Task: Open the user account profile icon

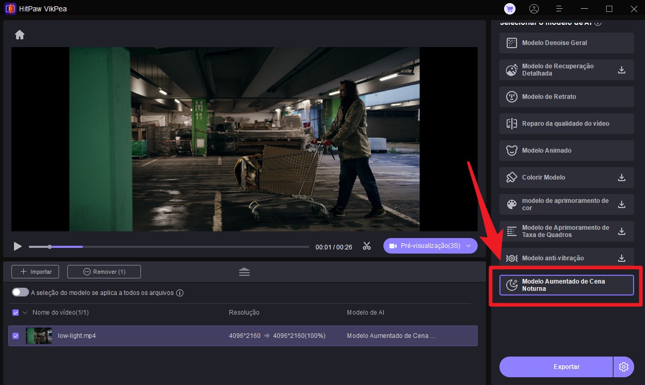Action: [534, 9]
